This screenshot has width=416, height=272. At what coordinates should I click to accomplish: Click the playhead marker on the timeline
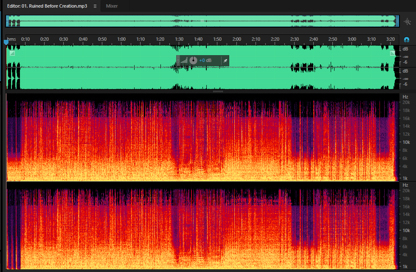(6, 42)
